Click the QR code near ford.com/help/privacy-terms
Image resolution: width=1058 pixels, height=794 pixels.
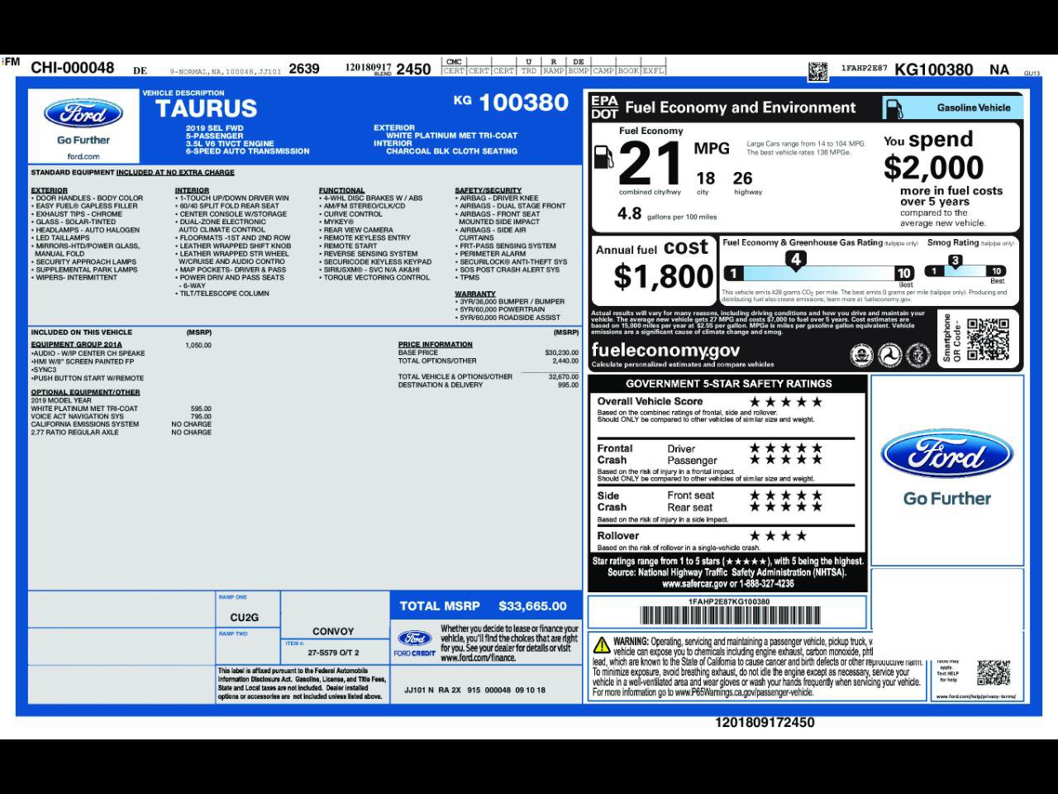[994, 673]
